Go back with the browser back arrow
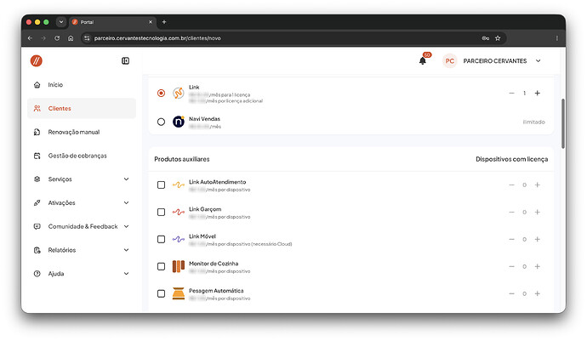Viewport: 587px width, 341px height. [30, 38]
